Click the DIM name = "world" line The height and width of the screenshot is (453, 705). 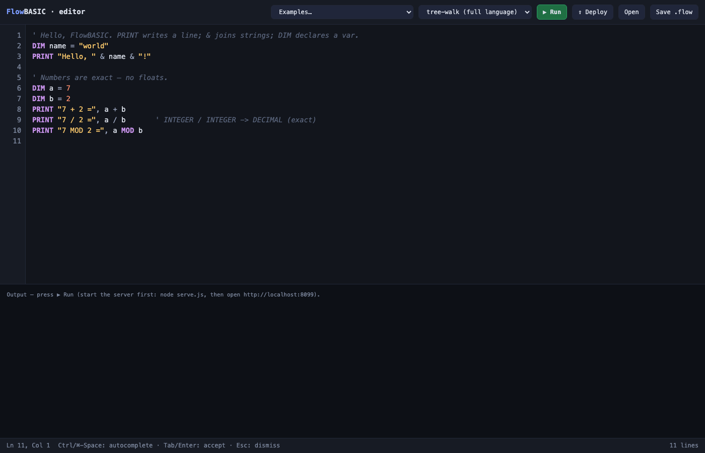[70, 46]
